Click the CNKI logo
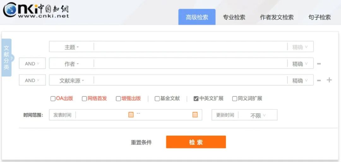This screenshot has height=162, width=341. [x=36, y=11]
